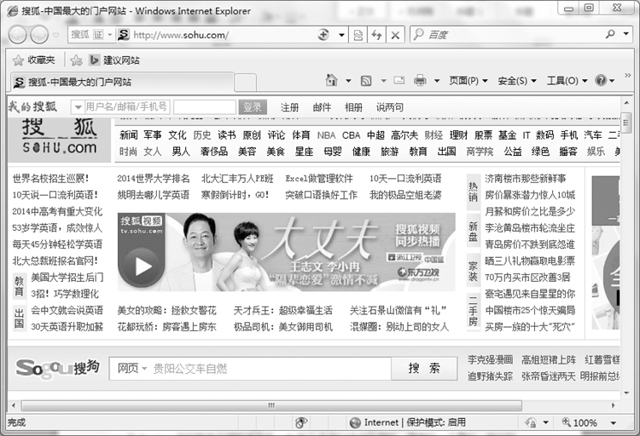Open the 注册 register link
This screenshot has width=640, height=436.
click(x=289, y=107)
